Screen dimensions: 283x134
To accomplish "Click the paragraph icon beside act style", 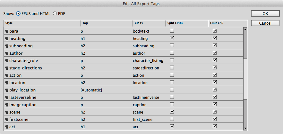I will tap(6, 127).
